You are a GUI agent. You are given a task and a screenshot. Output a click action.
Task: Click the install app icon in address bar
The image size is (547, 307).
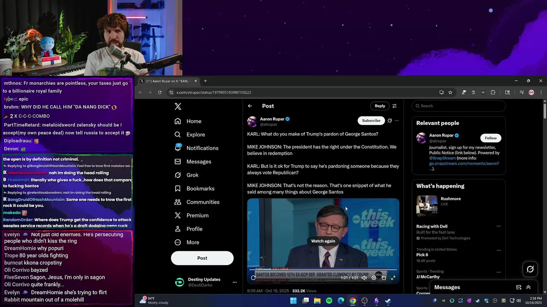(x=441, y=93)
